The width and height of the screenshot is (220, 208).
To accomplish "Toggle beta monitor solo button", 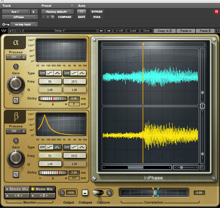I will pos(42,196).
